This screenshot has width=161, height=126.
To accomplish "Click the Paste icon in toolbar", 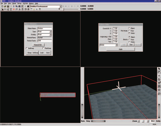I will 20,6.
